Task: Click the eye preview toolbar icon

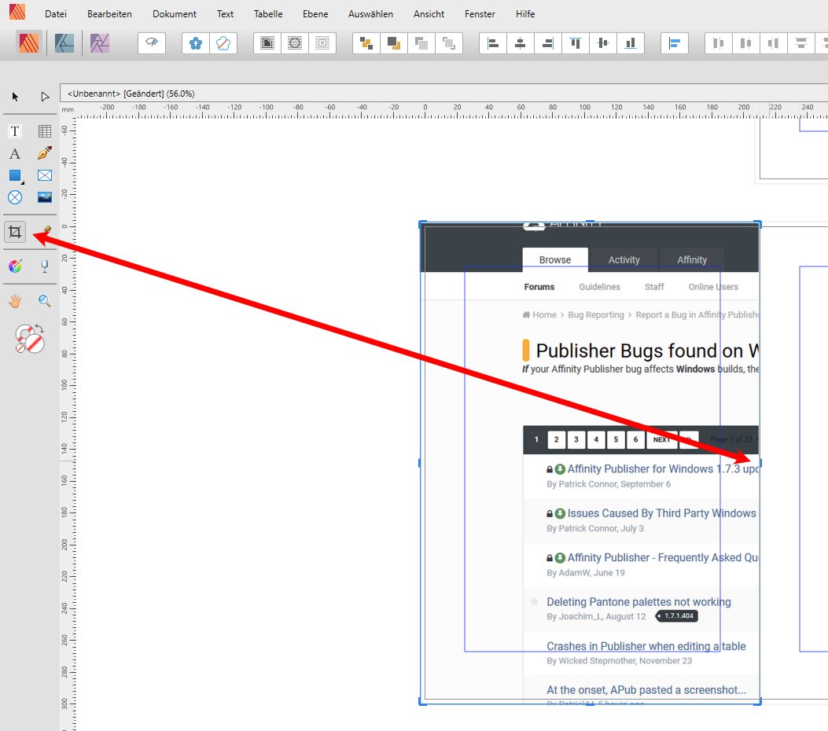Action: tap(152, 42)
